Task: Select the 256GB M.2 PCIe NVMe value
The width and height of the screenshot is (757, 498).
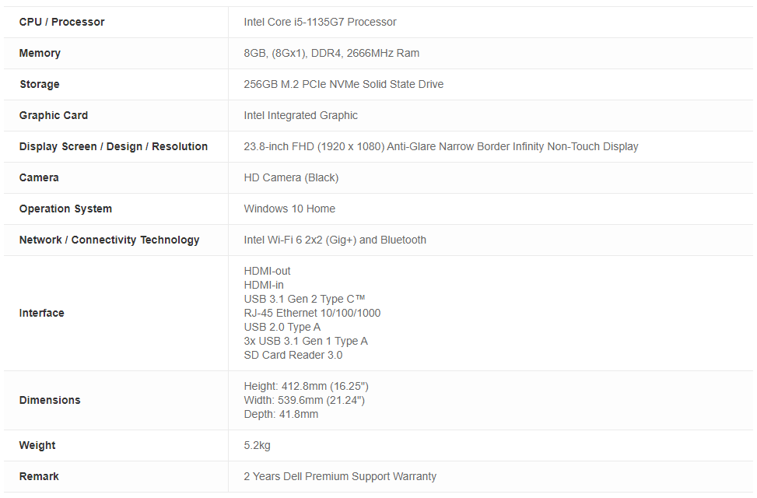Action: tap(343, 84)
